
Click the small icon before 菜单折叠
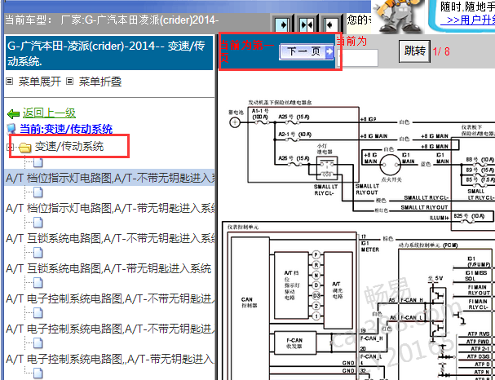click(x=70, y=82)
